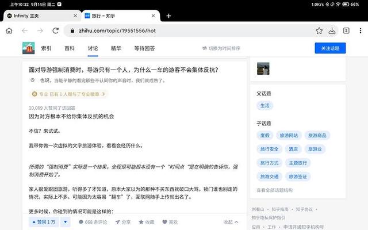Click the sidebar user avatar thumbnail

tap(263, 68)
